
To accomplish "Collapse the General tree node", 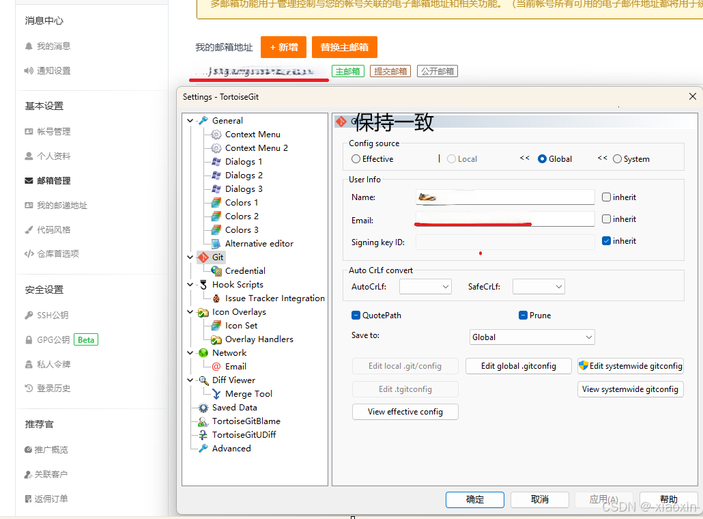I will pyautogui.click(x=190, y=121).
